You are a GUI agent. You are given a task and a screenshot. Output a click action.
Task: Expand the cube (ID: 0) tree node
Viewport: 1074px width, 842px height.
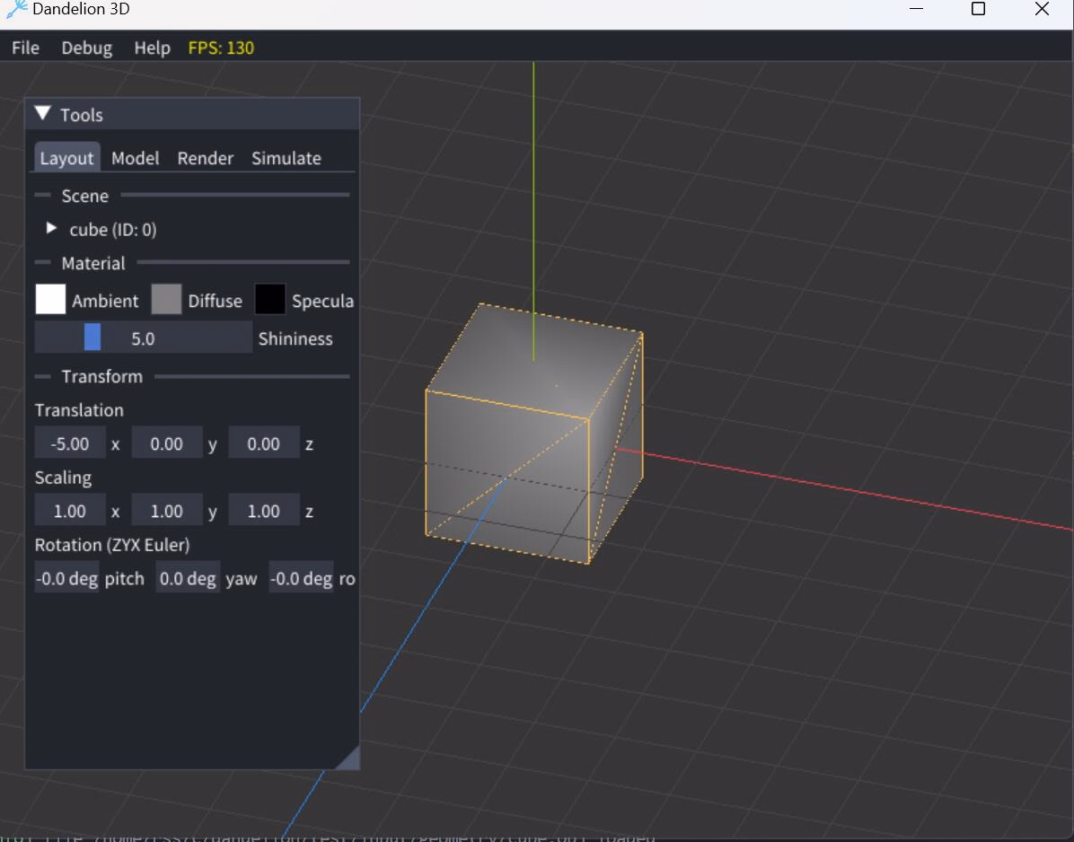pyautogui.click(x=51, y=228)
